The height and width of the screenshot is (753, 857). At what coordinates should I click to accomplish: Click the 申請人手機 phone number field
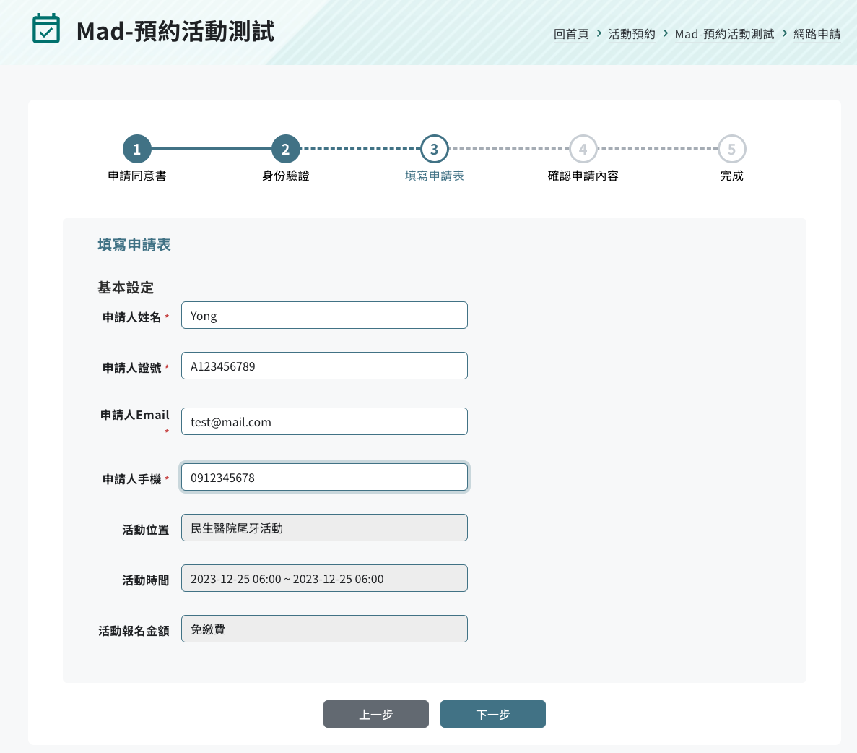[324, 477]
